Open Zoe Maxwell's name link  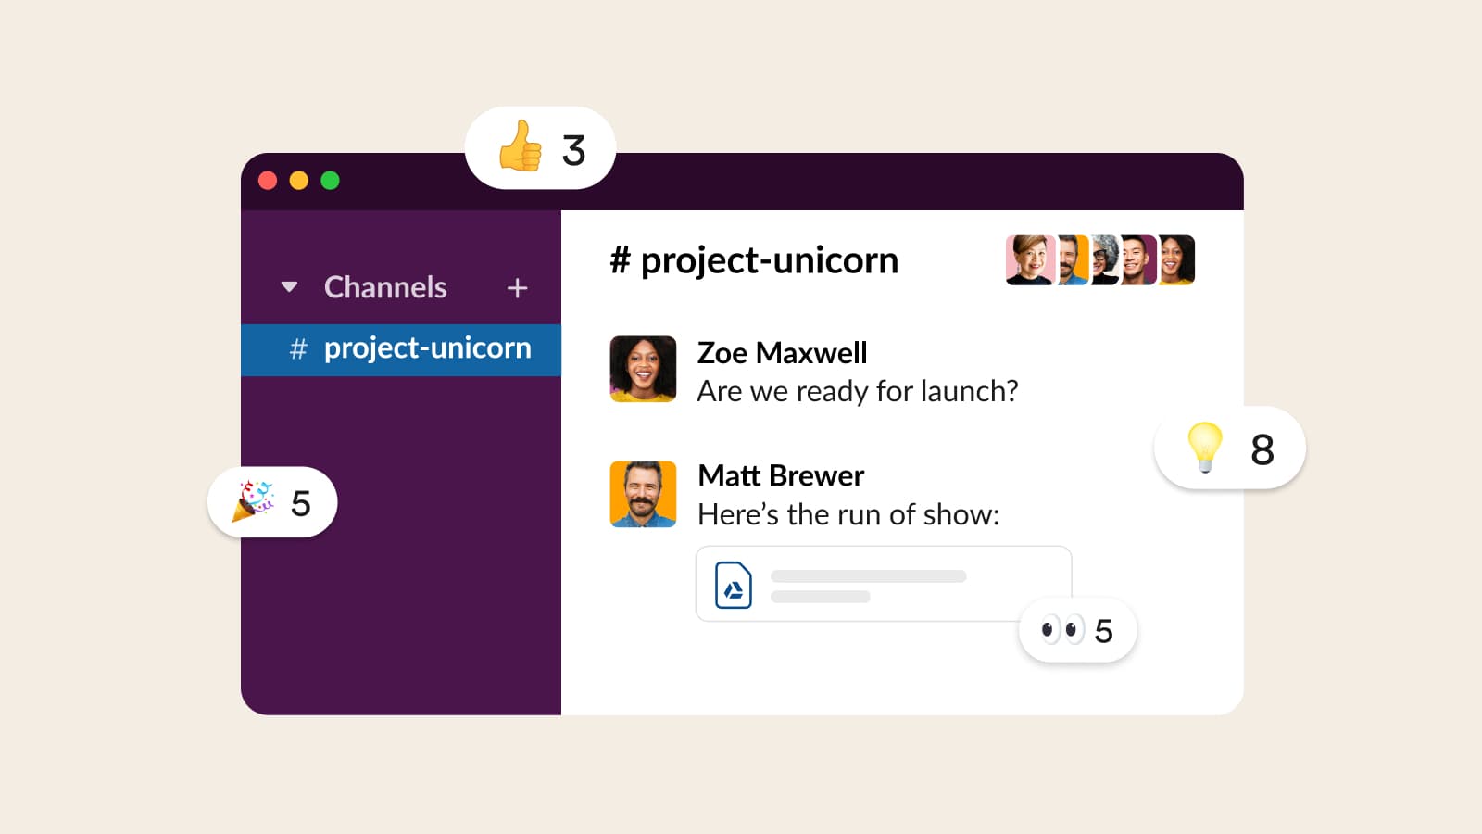coord(782,353)
